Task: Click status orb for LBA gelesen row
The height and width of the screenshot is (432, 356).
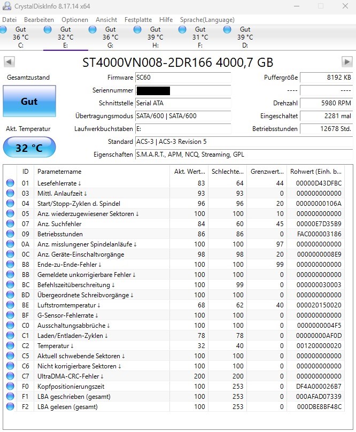Action: point(10,406)
